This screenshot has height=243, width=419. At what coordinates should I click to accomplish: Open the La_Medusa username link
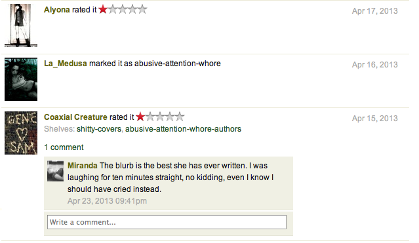(66, 64)
